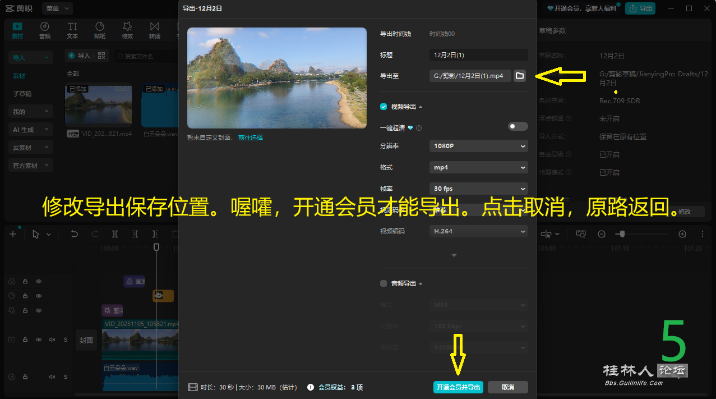Enable the 音频导出 checkbox
Screen dimensions: 716x399
384,283
